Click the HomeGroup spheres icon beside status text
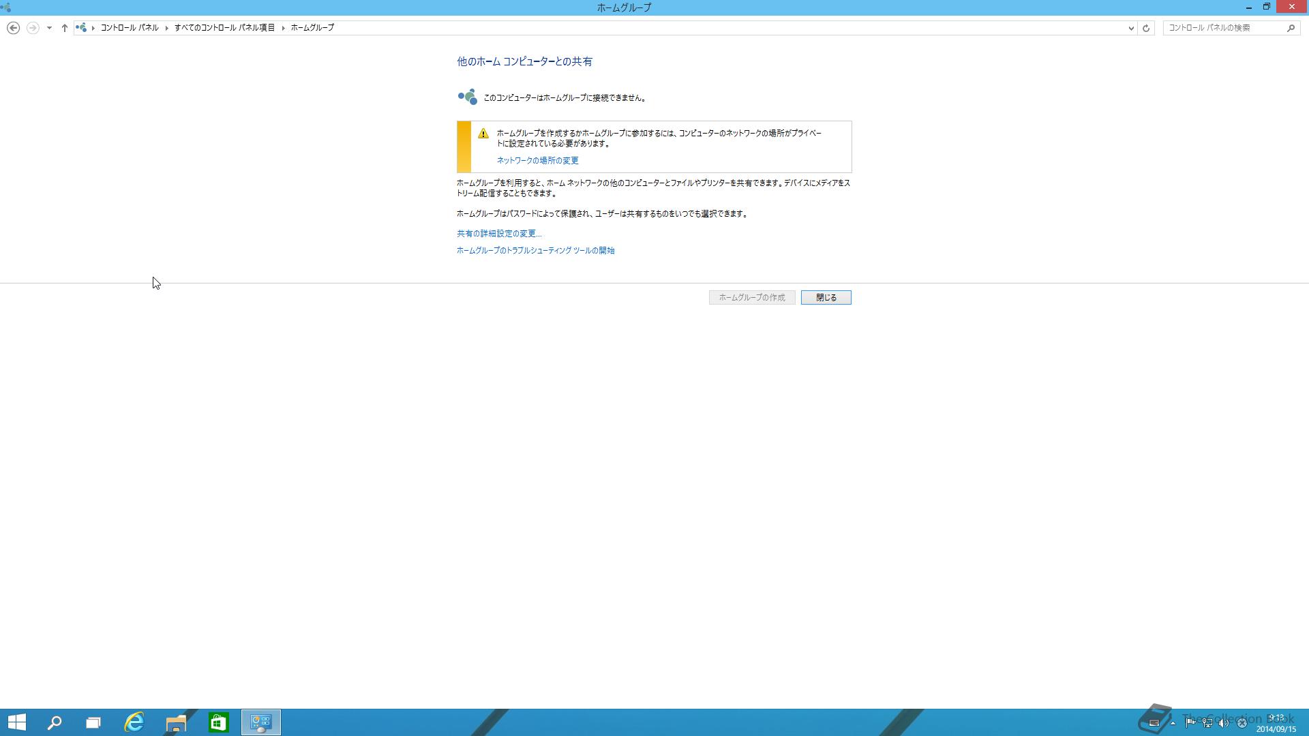 [x=468, y=97]
